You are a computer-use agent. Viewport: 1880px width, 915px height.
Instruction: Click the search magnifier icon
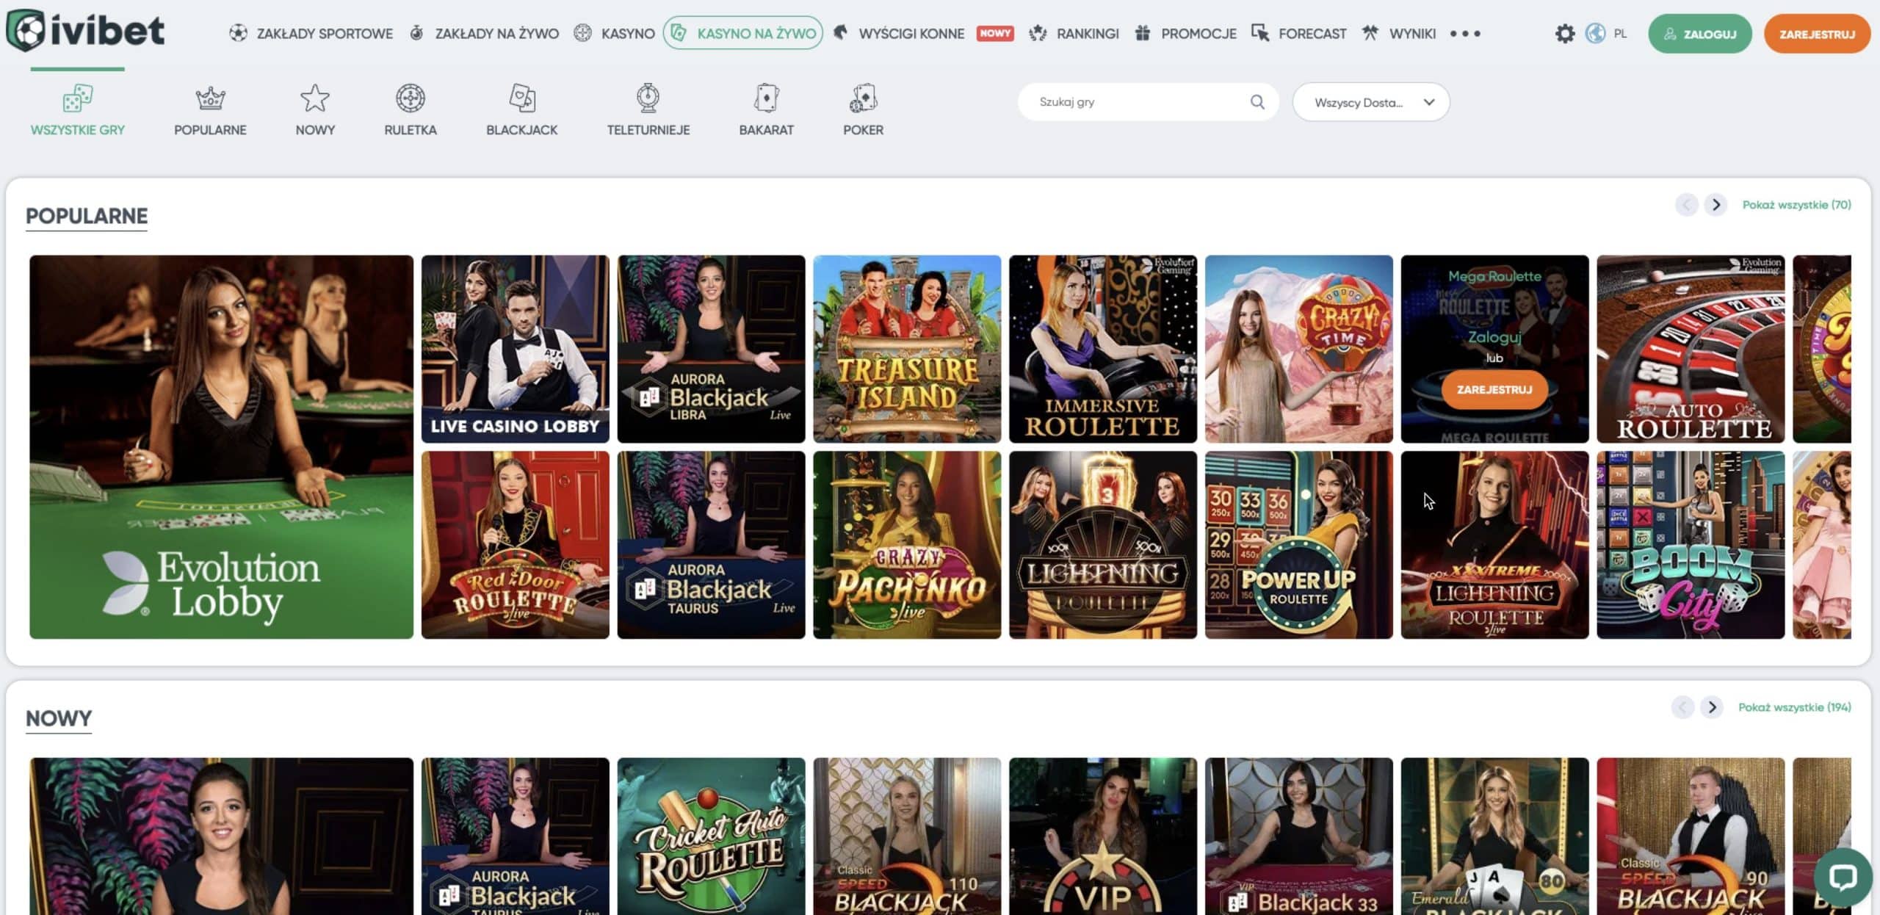pyautogui.click(x=1257, y=102)
